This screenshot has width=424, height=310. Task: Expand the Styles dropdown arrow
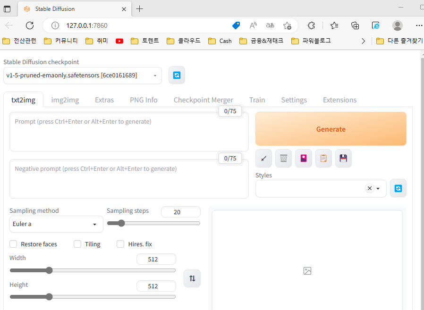378,188
